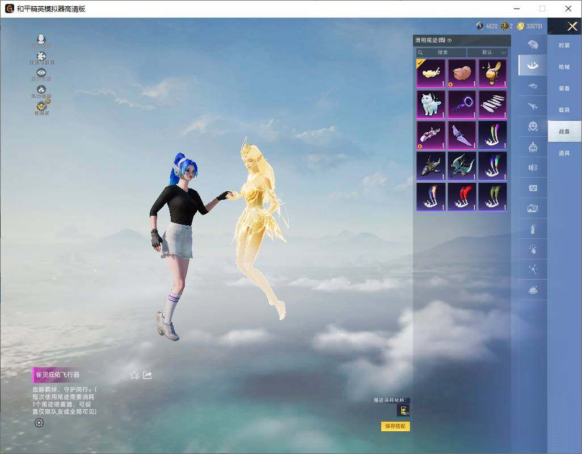Select the parachute category icon
This screenshot has height=454, width=582.
pos(533,45)
